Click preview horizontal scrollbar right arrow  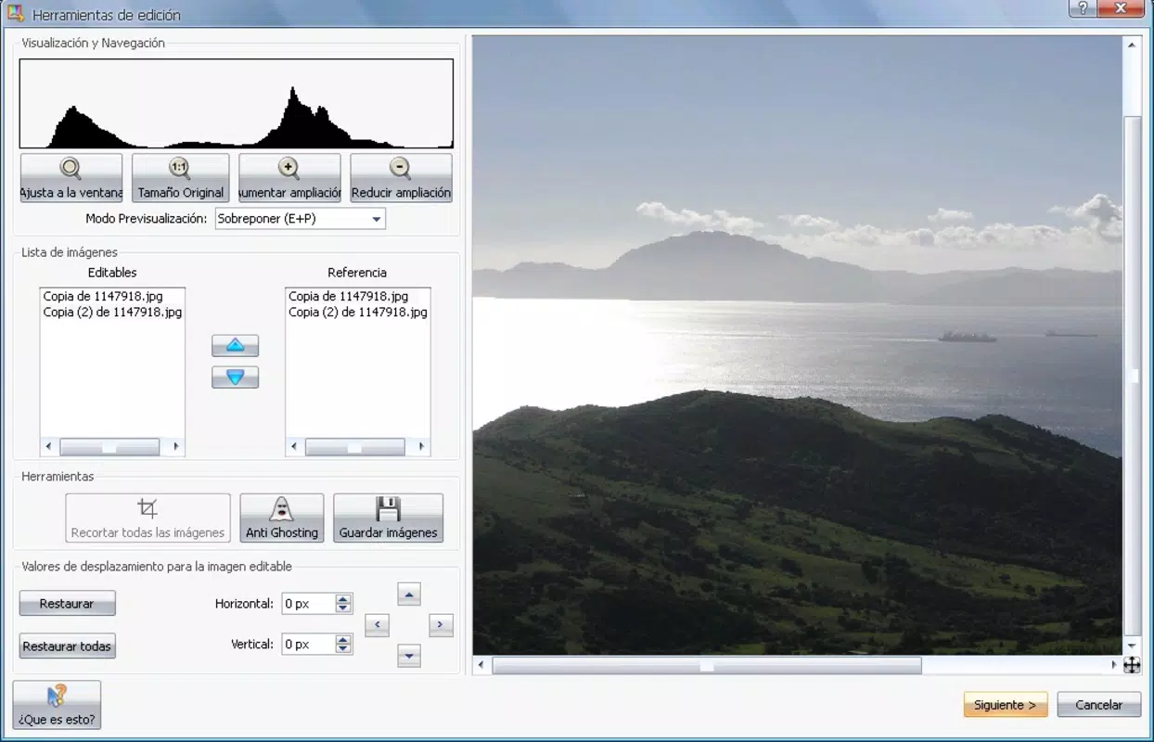1115,665
